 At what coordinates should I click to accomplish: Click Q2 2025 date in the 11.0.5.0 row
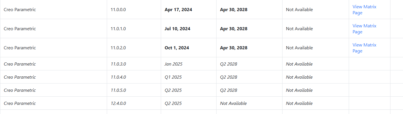tap(173, 90)
